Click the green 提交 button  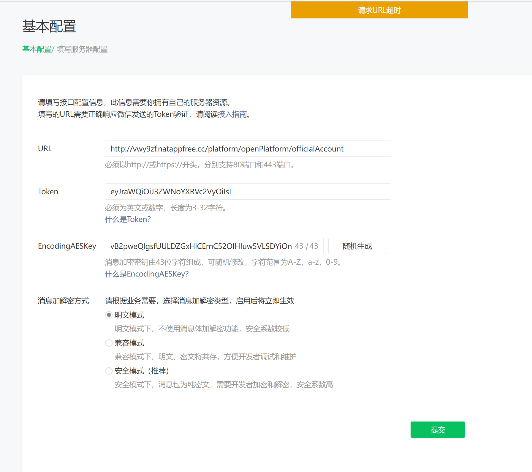click(438, 430)
